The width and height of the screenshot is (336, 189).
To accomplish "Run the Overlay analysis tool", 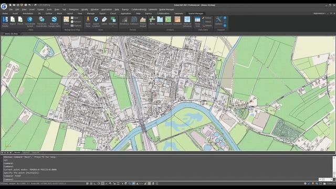I will [x=160, y=21].
